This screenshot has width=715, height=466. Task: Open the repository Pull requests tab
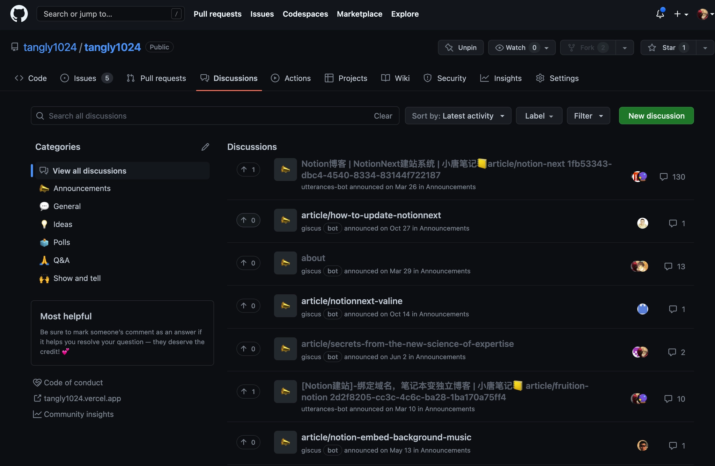pos(156,78)
